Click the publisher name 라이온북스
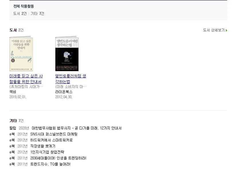The image size is (232, 172). pyautogui.click(x=64, y=92)
